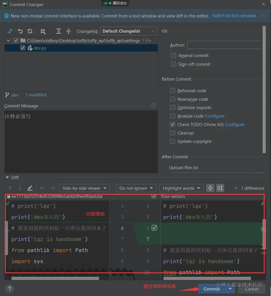Image resolution: width=271 pixels, height=296 pixels.
Task: Enable Cleanup checkbox
Action: [173, 133]
